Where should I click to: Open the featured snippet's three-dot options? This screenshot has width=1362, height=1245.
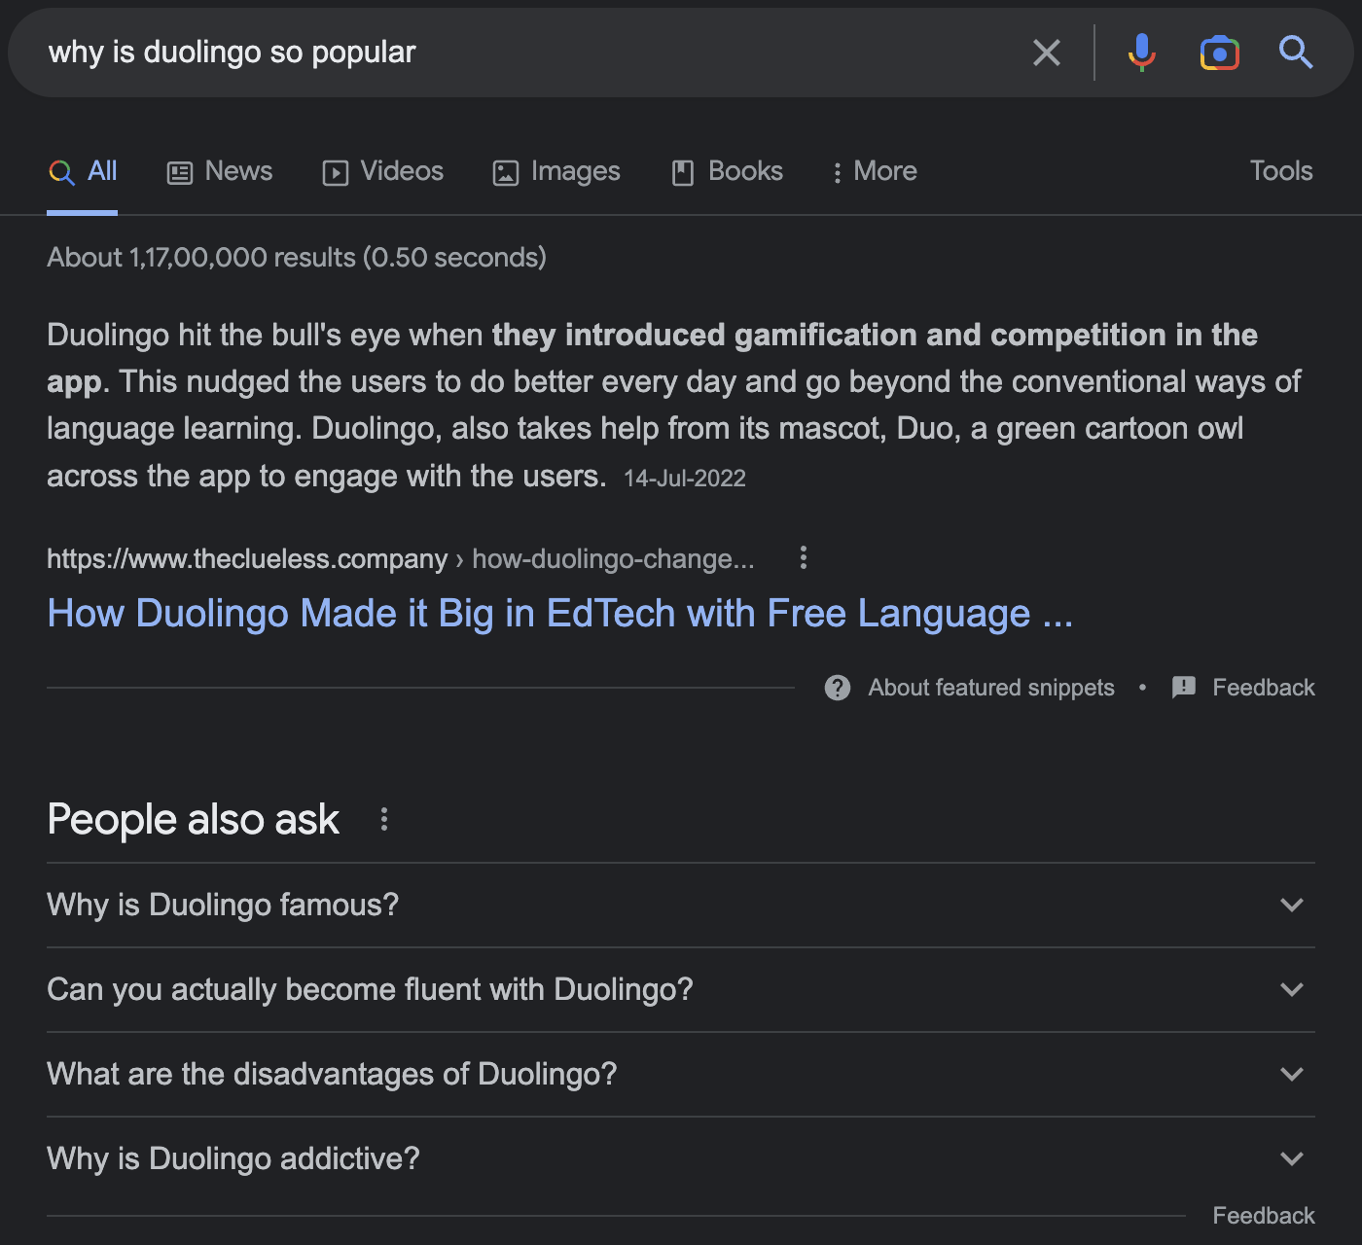[803, 557]
